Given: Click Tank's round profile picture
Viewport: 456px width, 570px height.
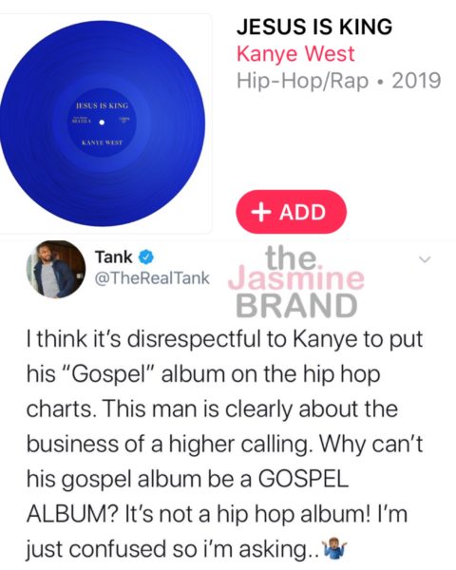Looking at the screenshot, I should tap(56, 270).
